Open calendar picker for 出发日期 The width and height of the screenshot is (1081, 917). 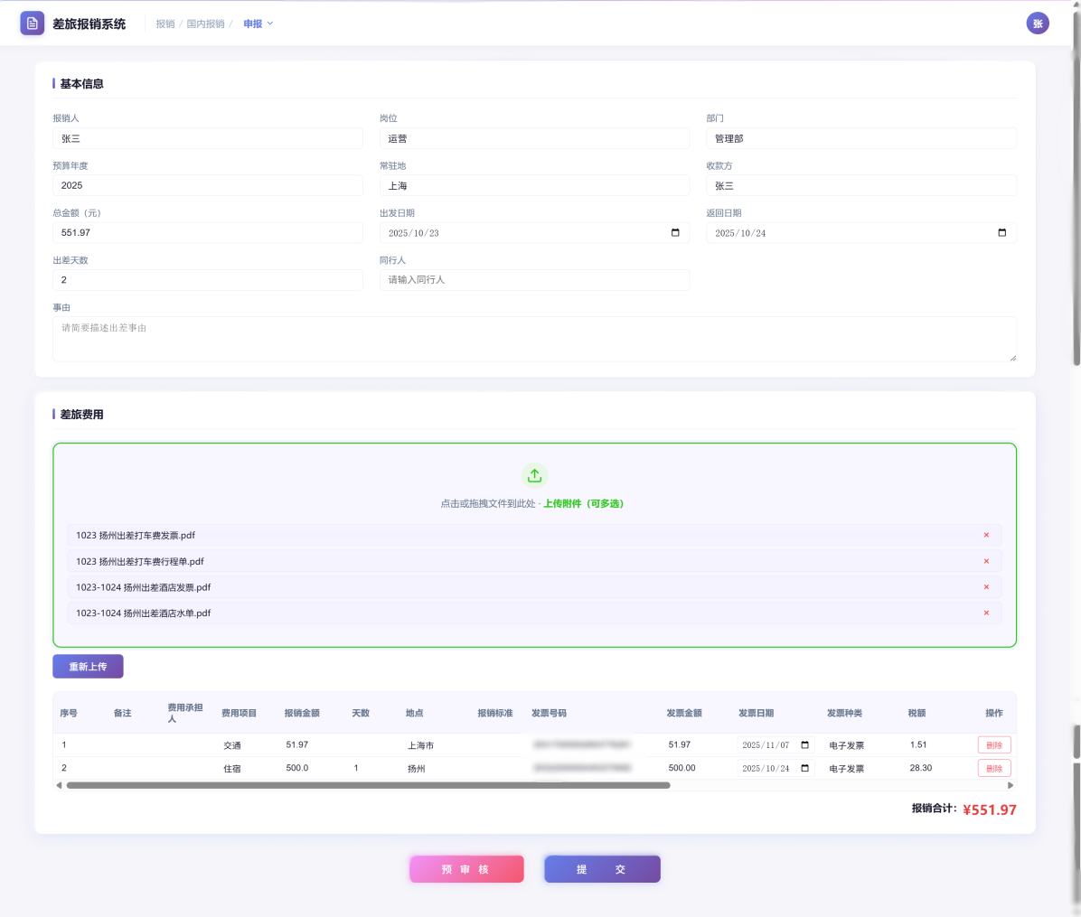pyautogui.click(x=675, y=233)
